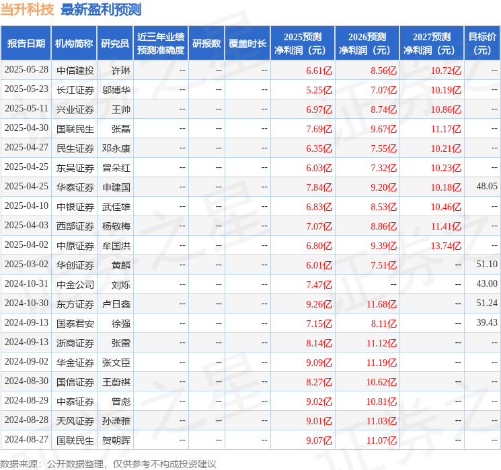Select institution 国信证券
This screenshot has height=470, width=501.
tap(75, 382)
